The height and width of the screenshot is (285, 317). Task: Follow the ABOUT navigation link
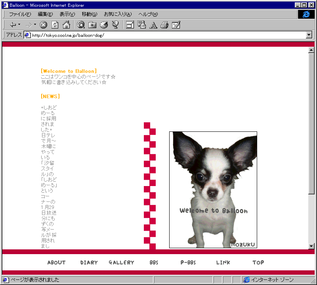pos(56,262)
